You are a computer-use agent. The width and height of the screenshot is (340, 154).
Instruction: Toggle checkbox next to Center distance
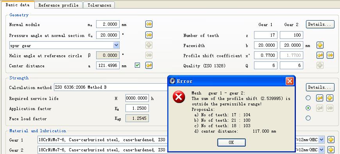click(x=137, y=65)
